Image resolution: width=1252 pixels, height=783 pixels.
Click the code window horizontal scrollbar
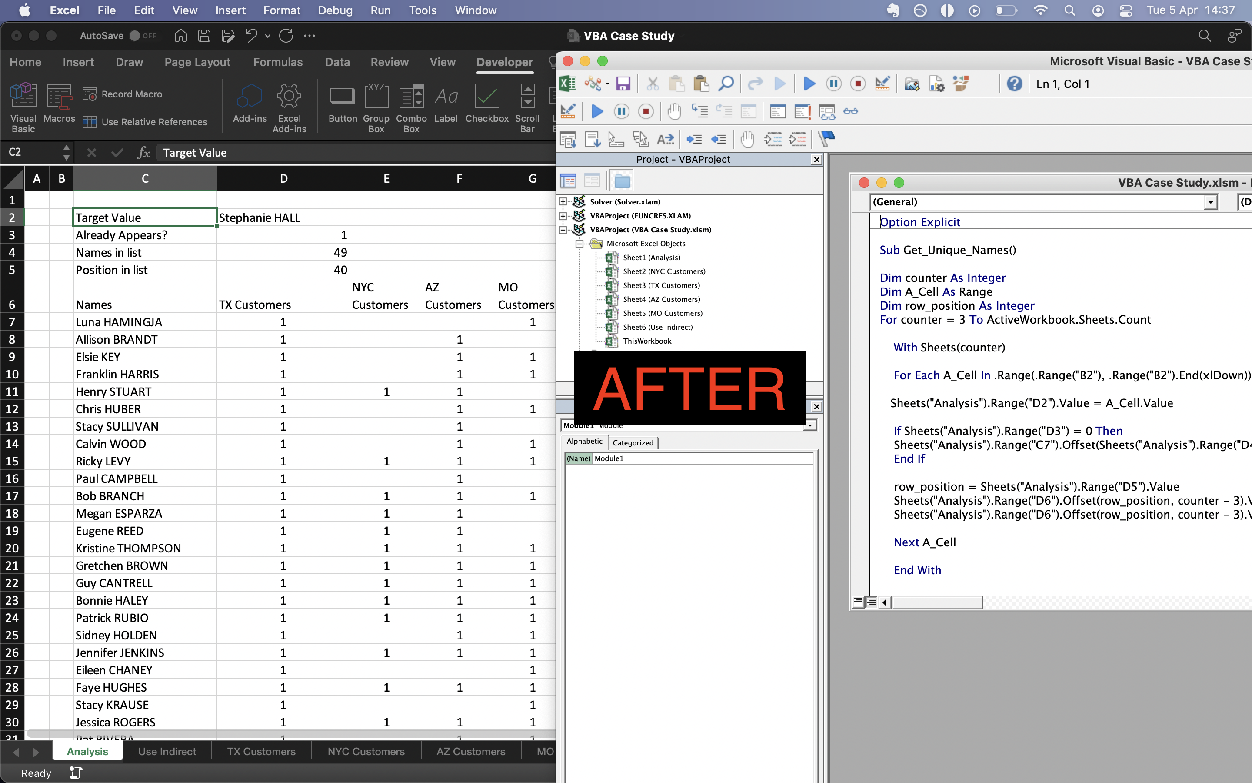(x=936, y=602)
